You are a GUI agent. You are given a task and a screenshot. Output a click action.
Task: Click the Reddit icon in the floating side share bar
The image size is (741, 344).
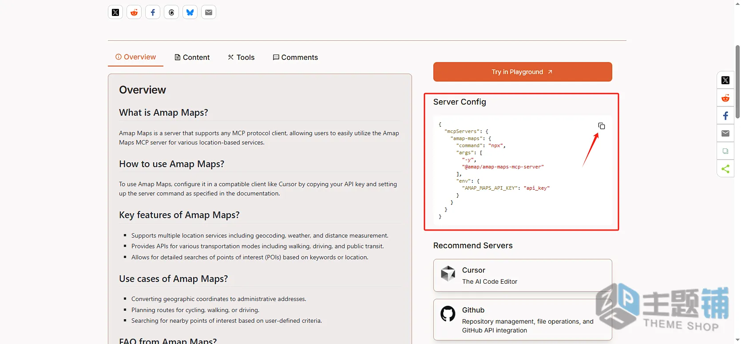(x=725, y=98)
